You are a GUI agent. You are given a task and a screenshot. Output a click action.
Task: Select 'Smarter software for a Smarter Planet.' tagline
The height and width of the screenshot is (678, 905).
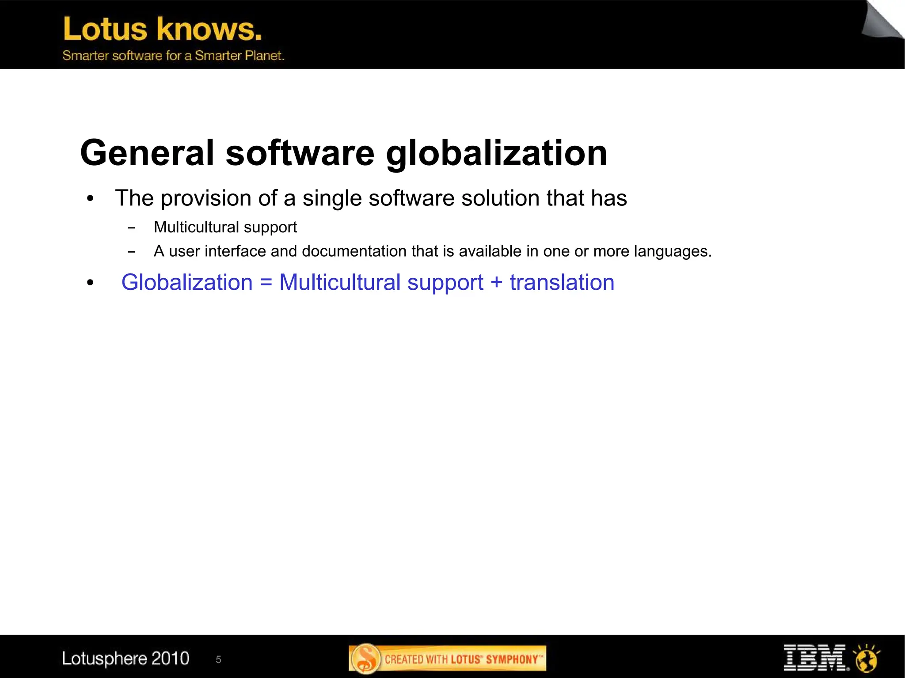[173, 56]
